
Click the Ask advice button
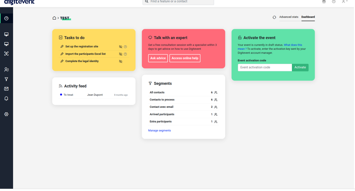(158, 58)
